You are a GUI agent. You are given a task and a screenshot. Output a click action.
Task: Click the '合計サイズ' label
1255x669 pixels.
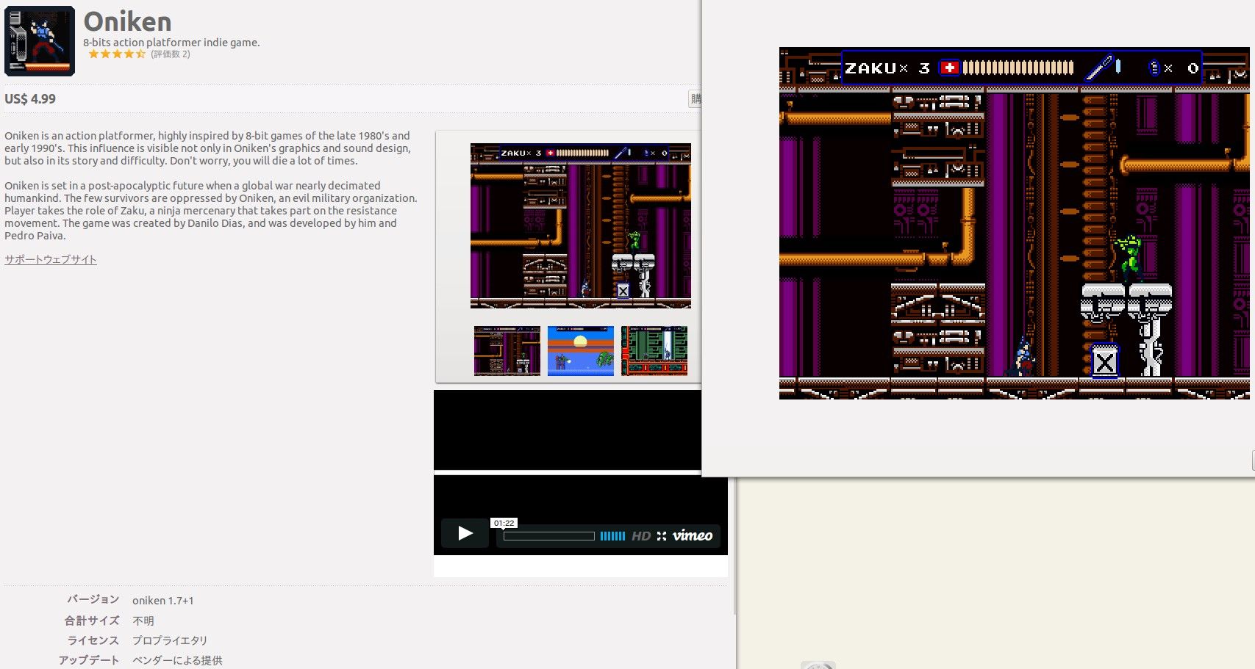click(x=92, y=621)
